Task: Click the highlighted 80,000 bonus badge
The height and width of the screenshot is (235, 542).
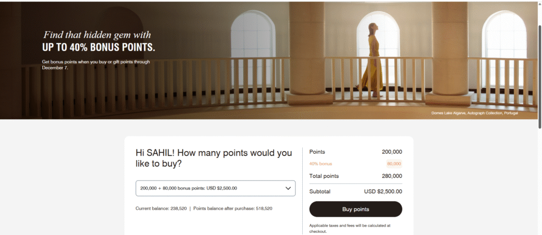Action: (x=394, y=164)
